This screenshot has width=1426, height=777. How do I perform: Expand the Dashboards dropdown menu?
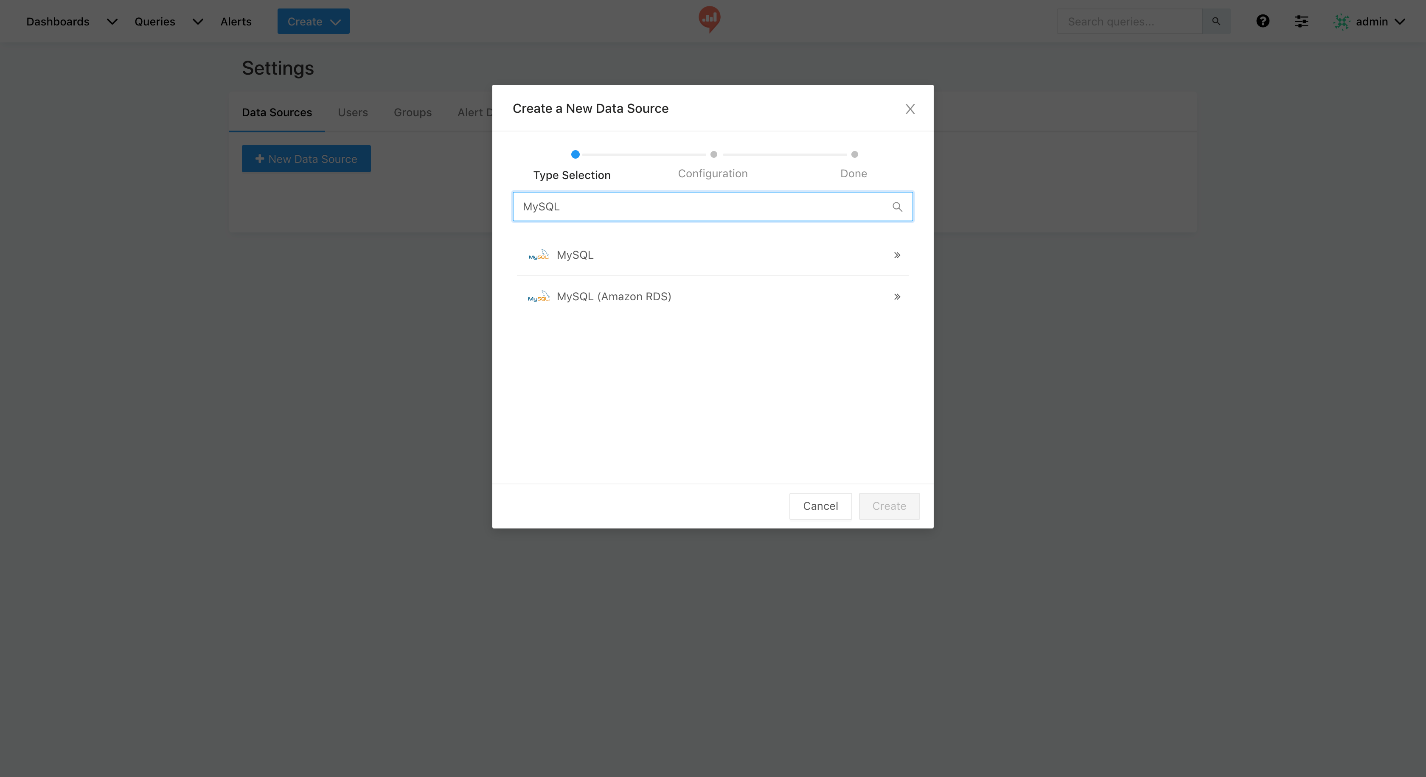click(112, 22)
